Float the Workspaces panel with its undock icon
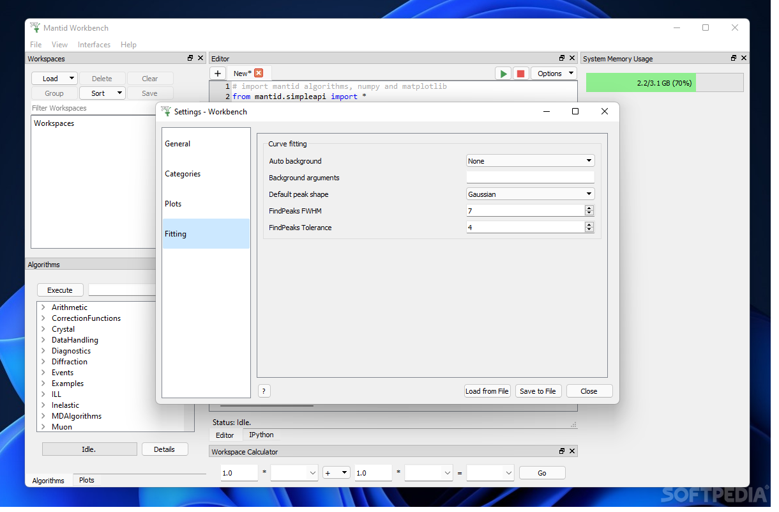Image resolution: width=779 pixels, height=512 pixels. click(x=190, y=58)
